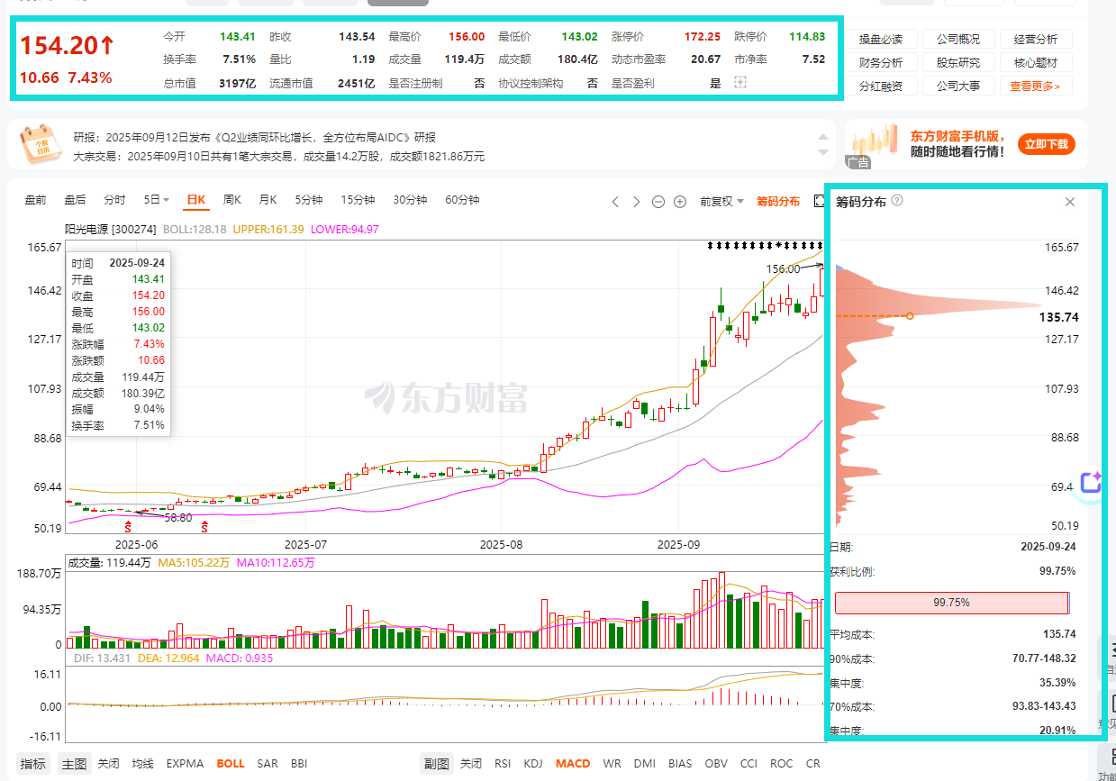Enable DMI sub-chart indicator

click(x=644, y=763)
